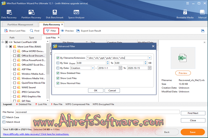Click the size To value spinner arrows

(x=146, y=63)
